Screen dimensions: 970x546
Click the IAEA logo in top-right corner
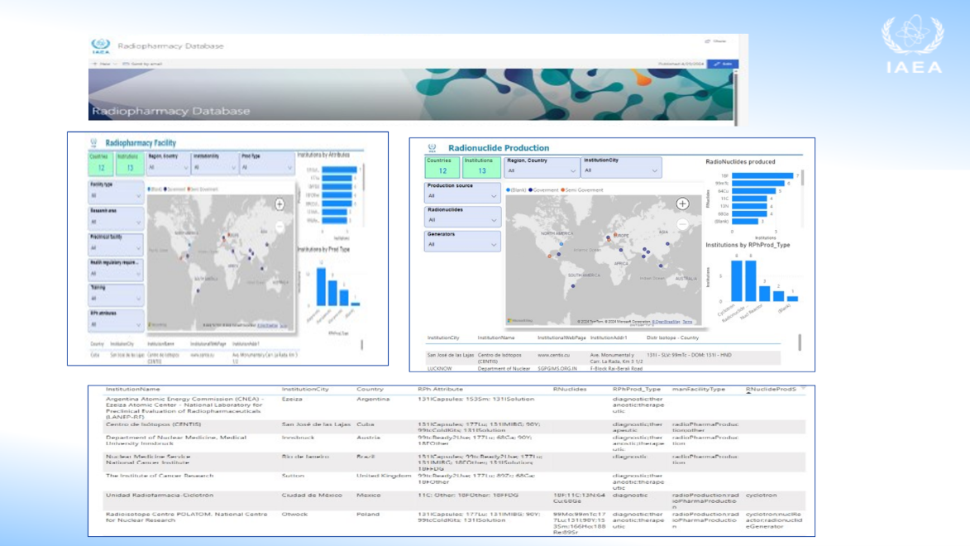(912, 45)
